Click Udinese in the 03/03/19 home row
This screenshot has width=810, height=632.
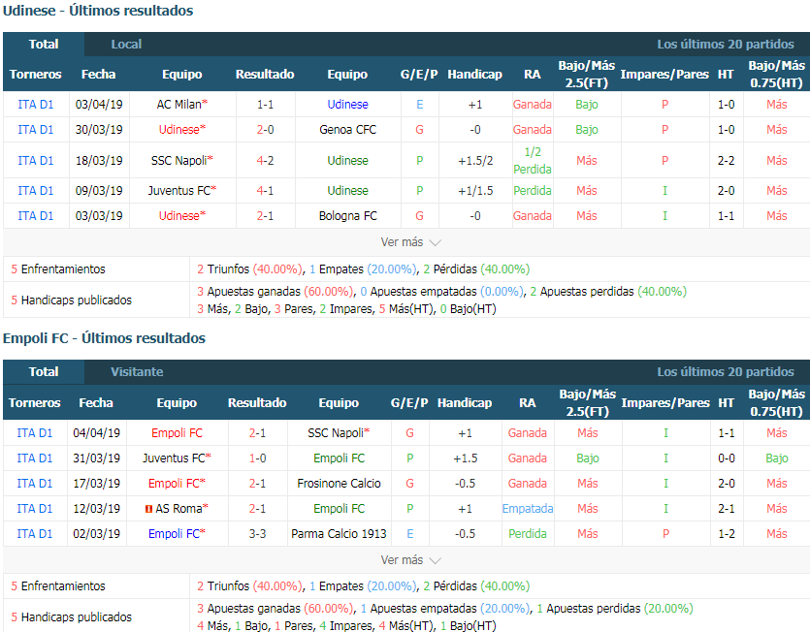(178, 216)
